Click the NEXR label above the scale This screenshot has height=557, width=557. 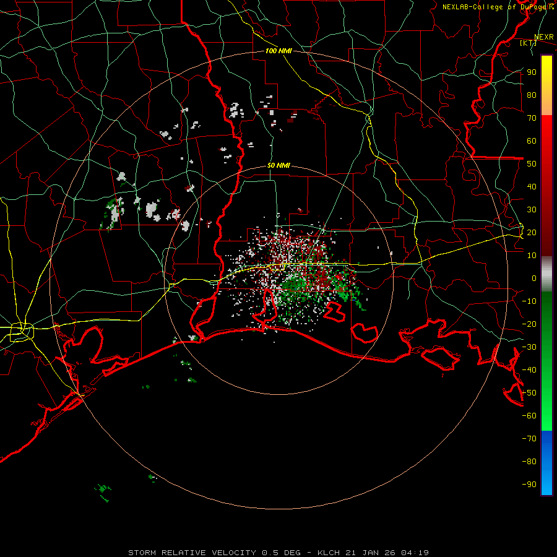pos(544,37)
